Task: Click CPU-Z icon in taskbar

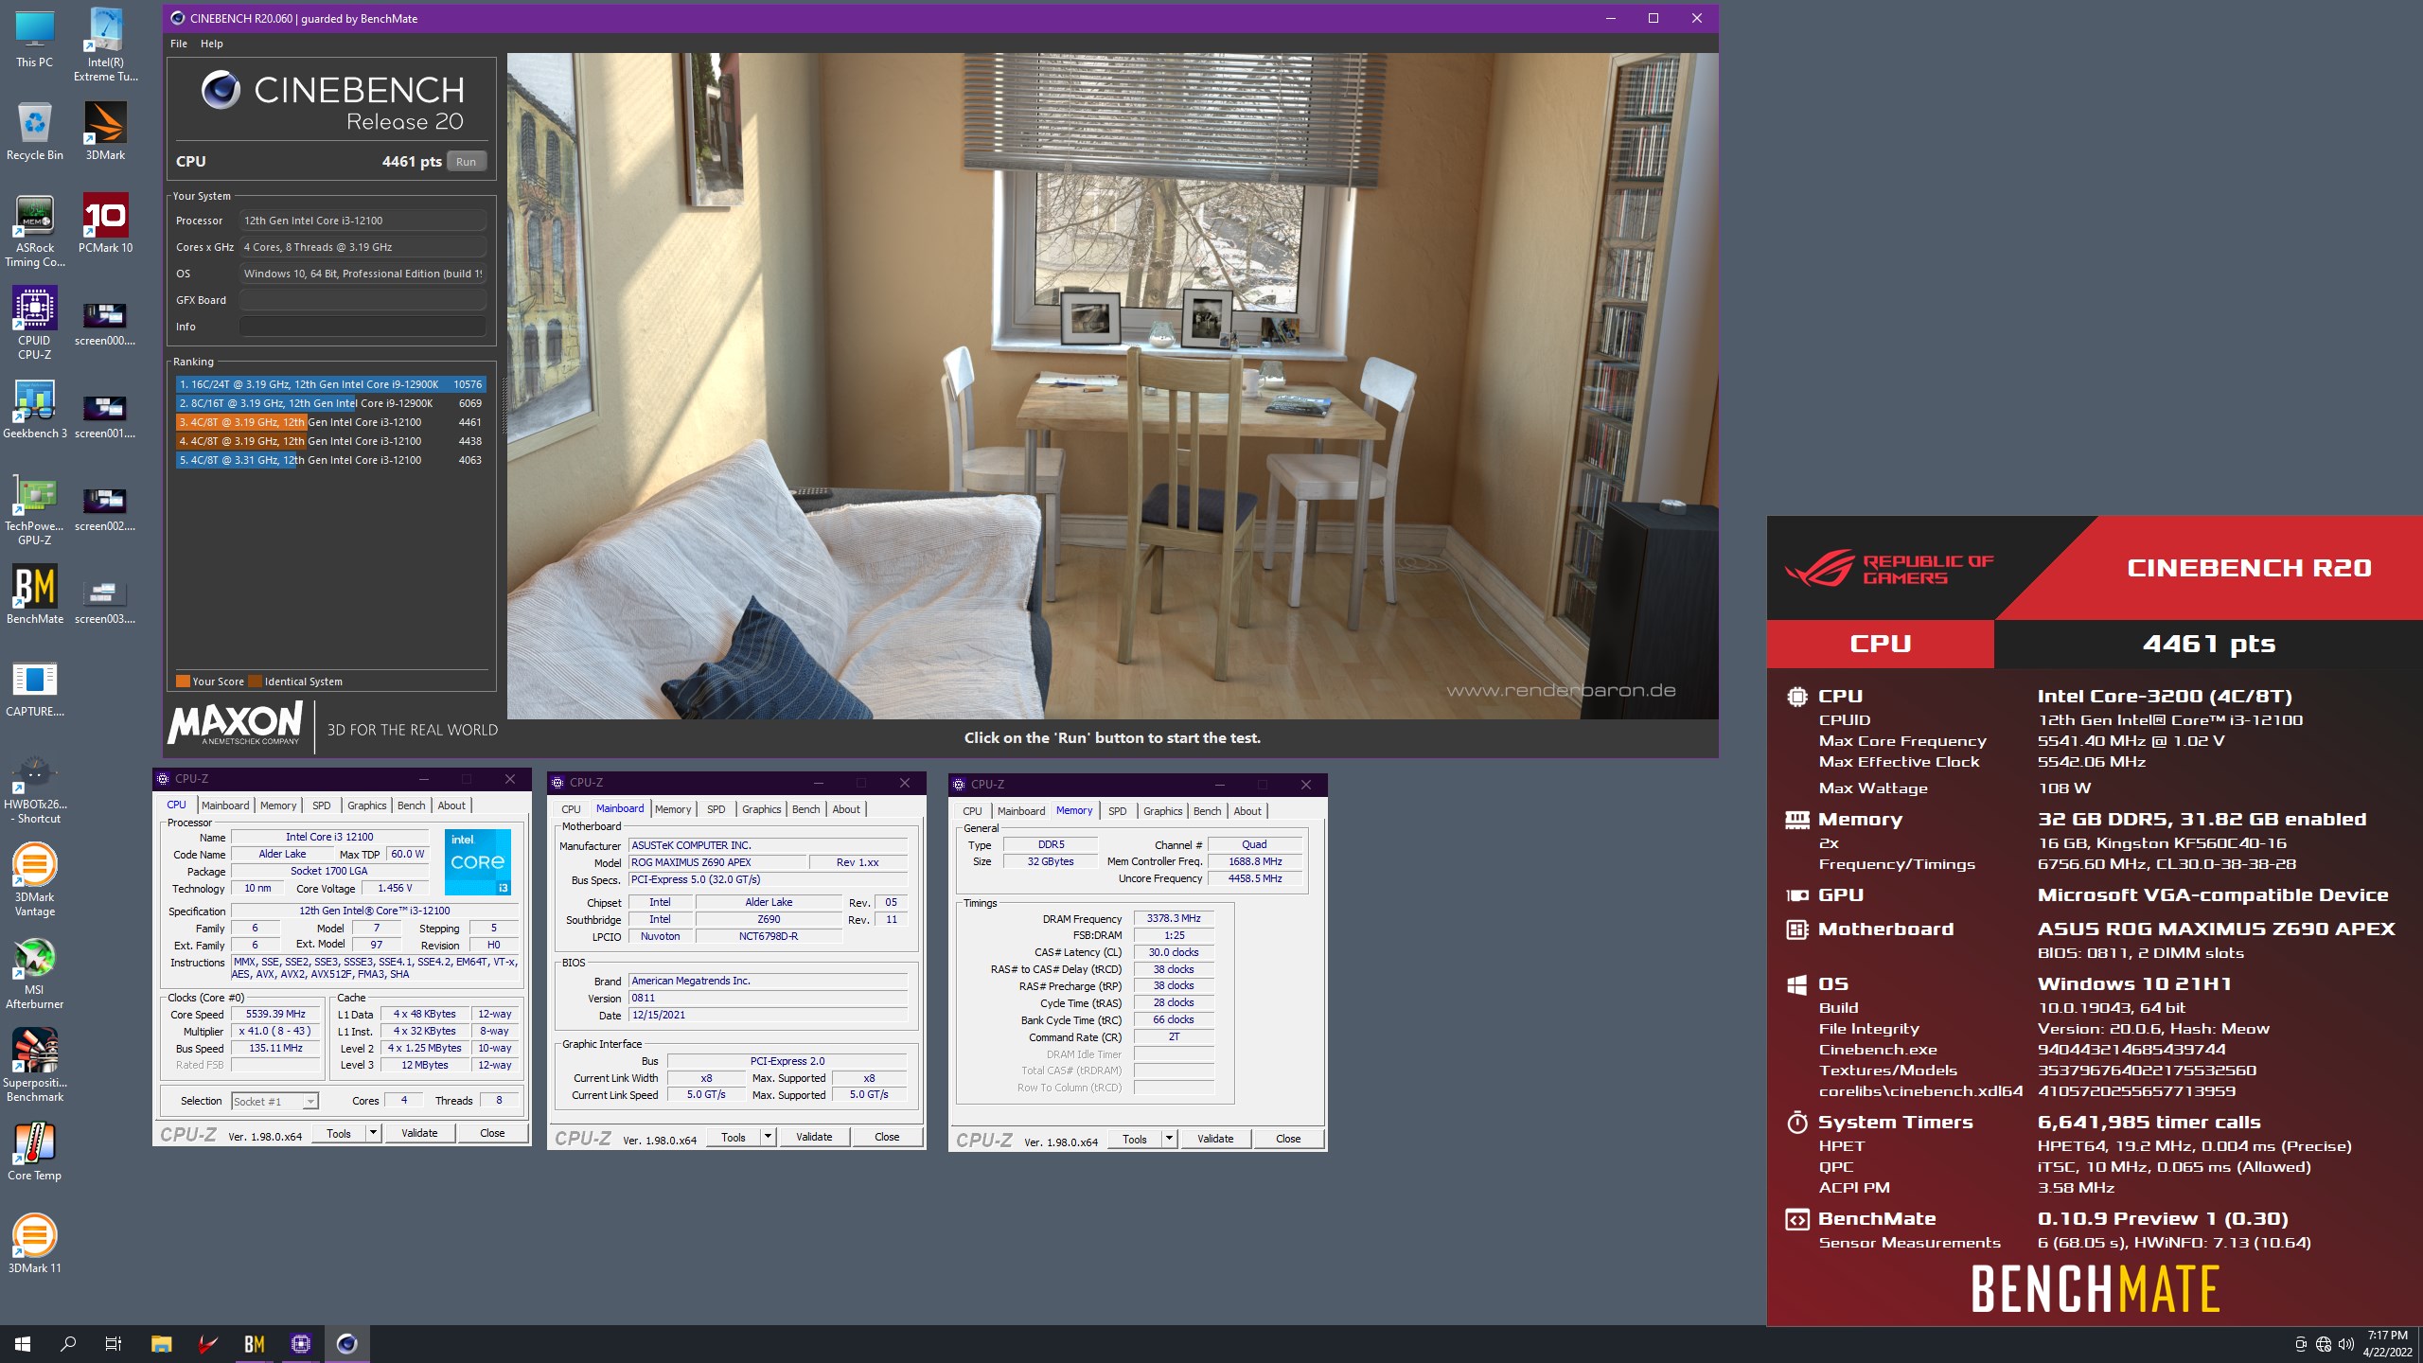Action: click(301, 1343)
